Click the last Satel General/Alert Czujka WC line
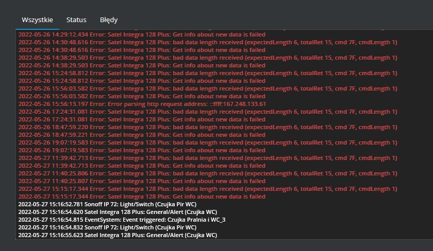 point(118,235)
